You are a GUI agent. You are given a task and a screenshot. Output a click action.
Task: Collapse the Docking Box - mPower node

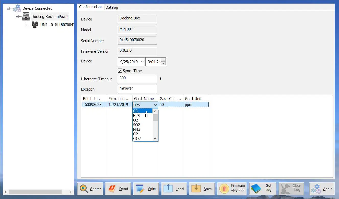[x=17, y=16]
